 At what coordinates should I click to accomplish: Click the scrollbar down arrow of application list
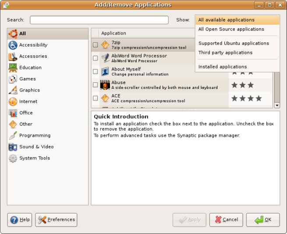[277, 105]
